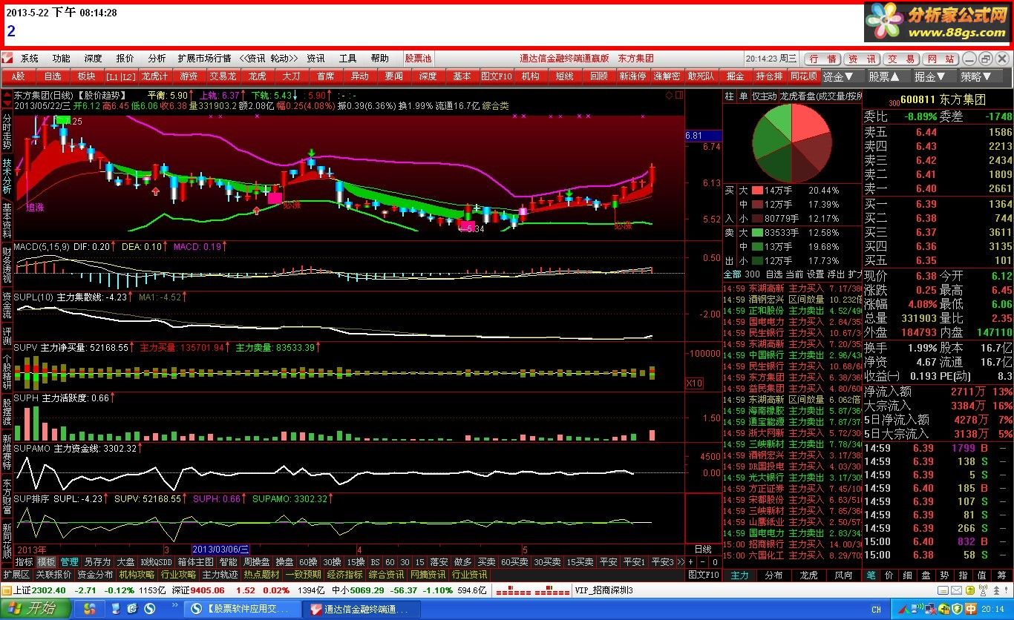Click the 通达信金融终端 taskbar item
Viewport: 1014px width, 620px height.
pyautogui.click(x=360, y=610)
